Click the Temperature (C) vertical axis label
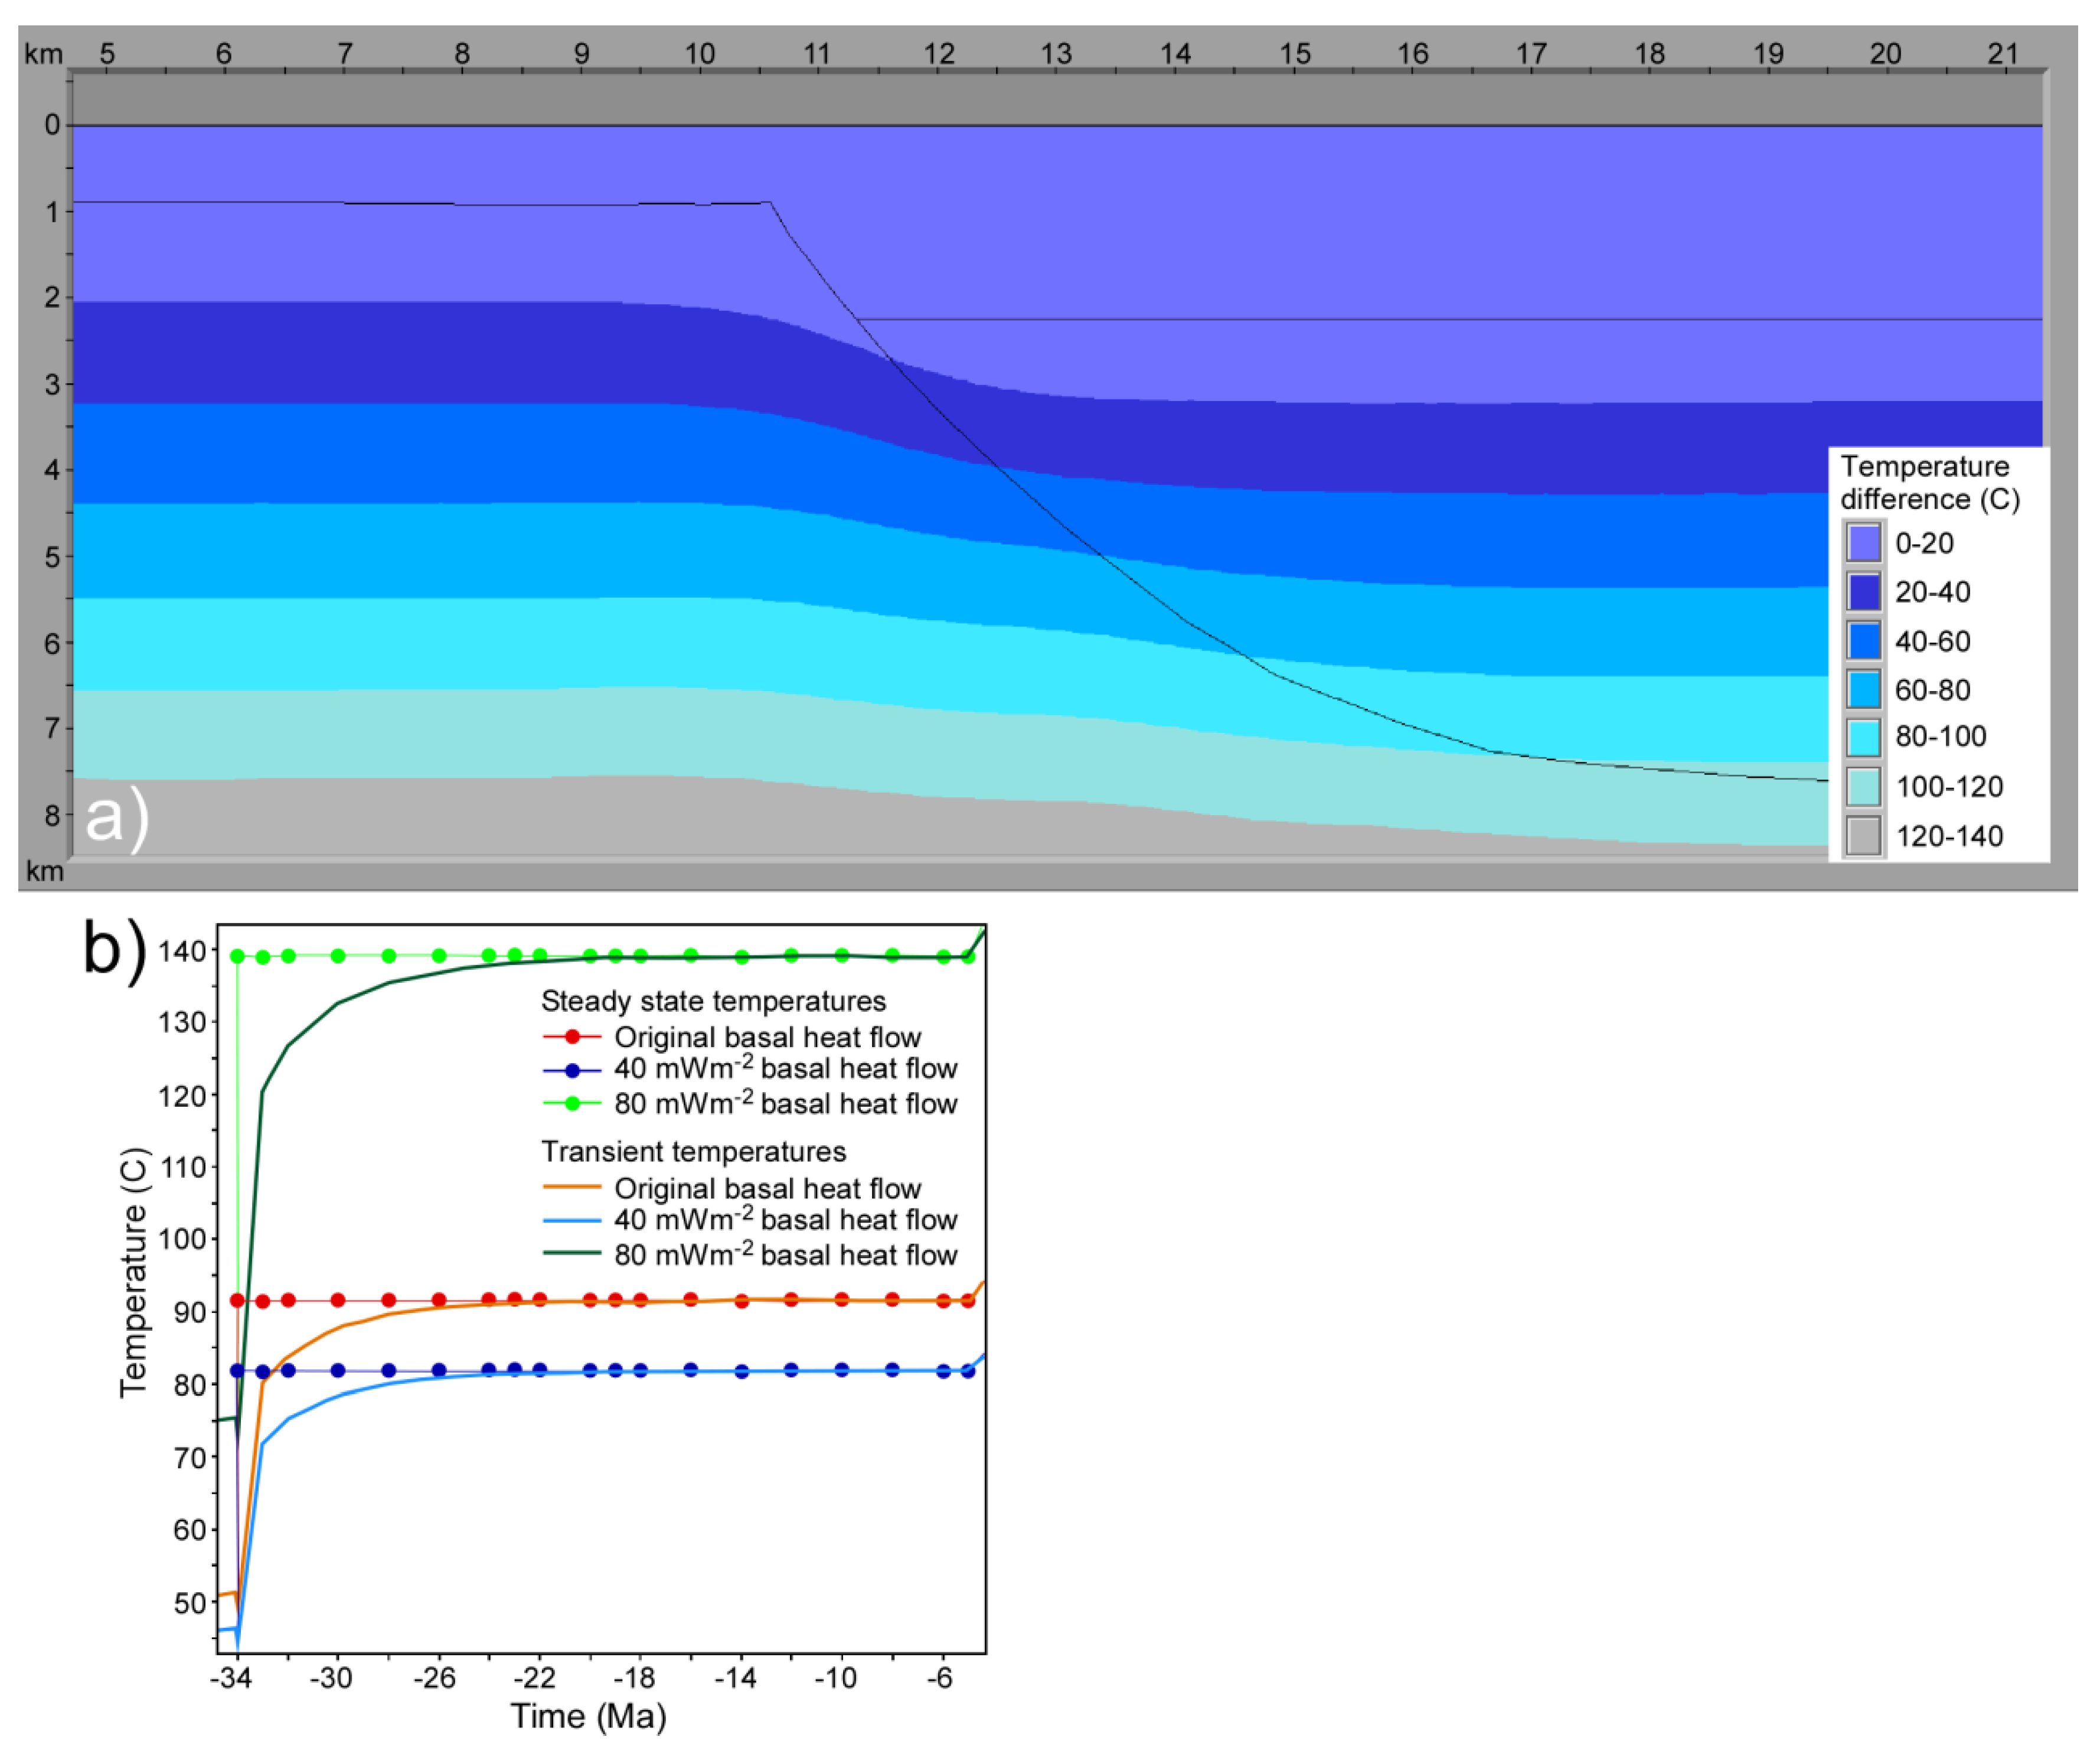This screenshot has width=2100, height=1753. [x=133, y=1273]
